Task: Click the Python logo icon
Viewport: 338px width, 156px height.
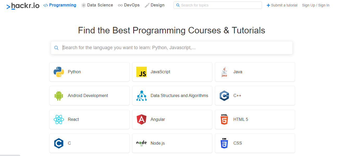Action: (59, 72)
